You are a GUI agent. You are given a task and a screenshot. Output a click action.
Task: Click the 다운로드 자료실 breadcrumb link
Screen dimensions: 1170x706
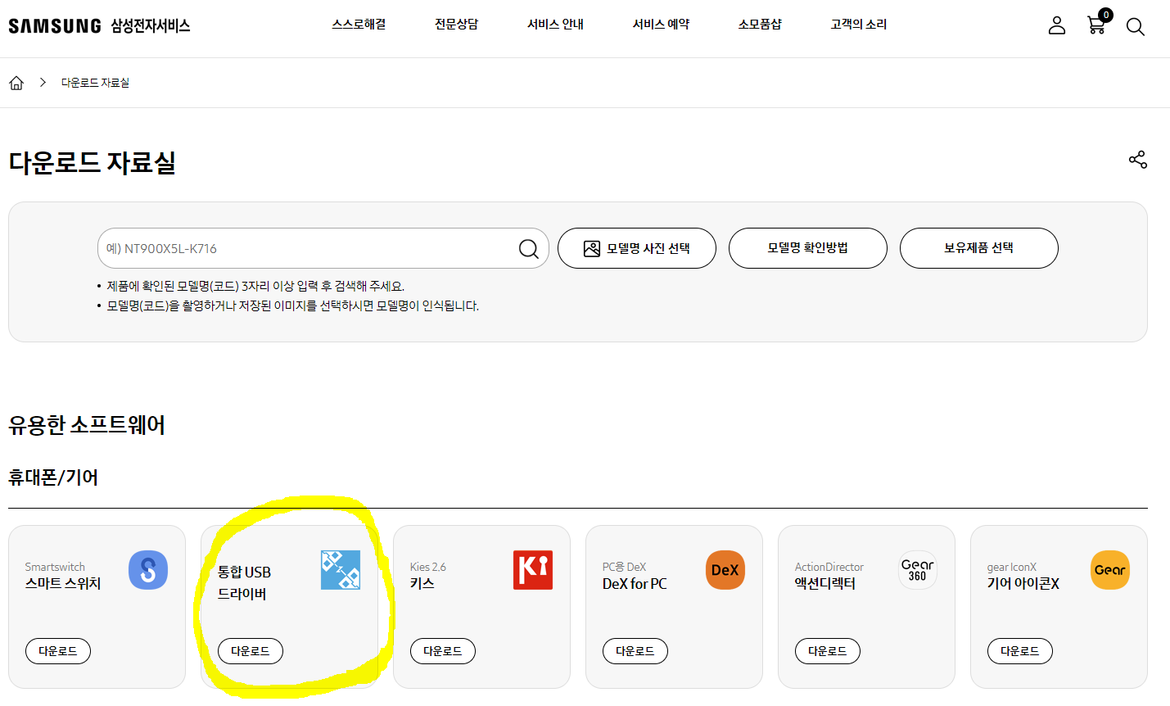coord(95,83)
